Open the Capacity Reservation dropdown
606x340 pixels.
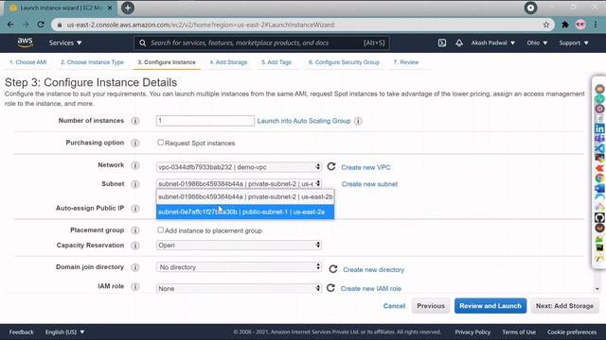[x=239, y=246]
